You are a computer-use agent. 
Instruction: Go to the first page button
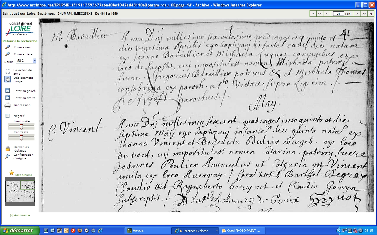313,14
